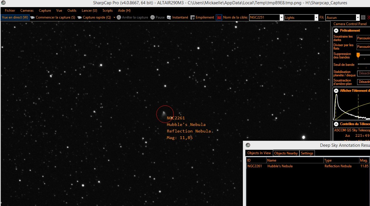This screenshot has width=370, height=206.
Task: Collapse the Prétraitement panel section
Action: 336,30
